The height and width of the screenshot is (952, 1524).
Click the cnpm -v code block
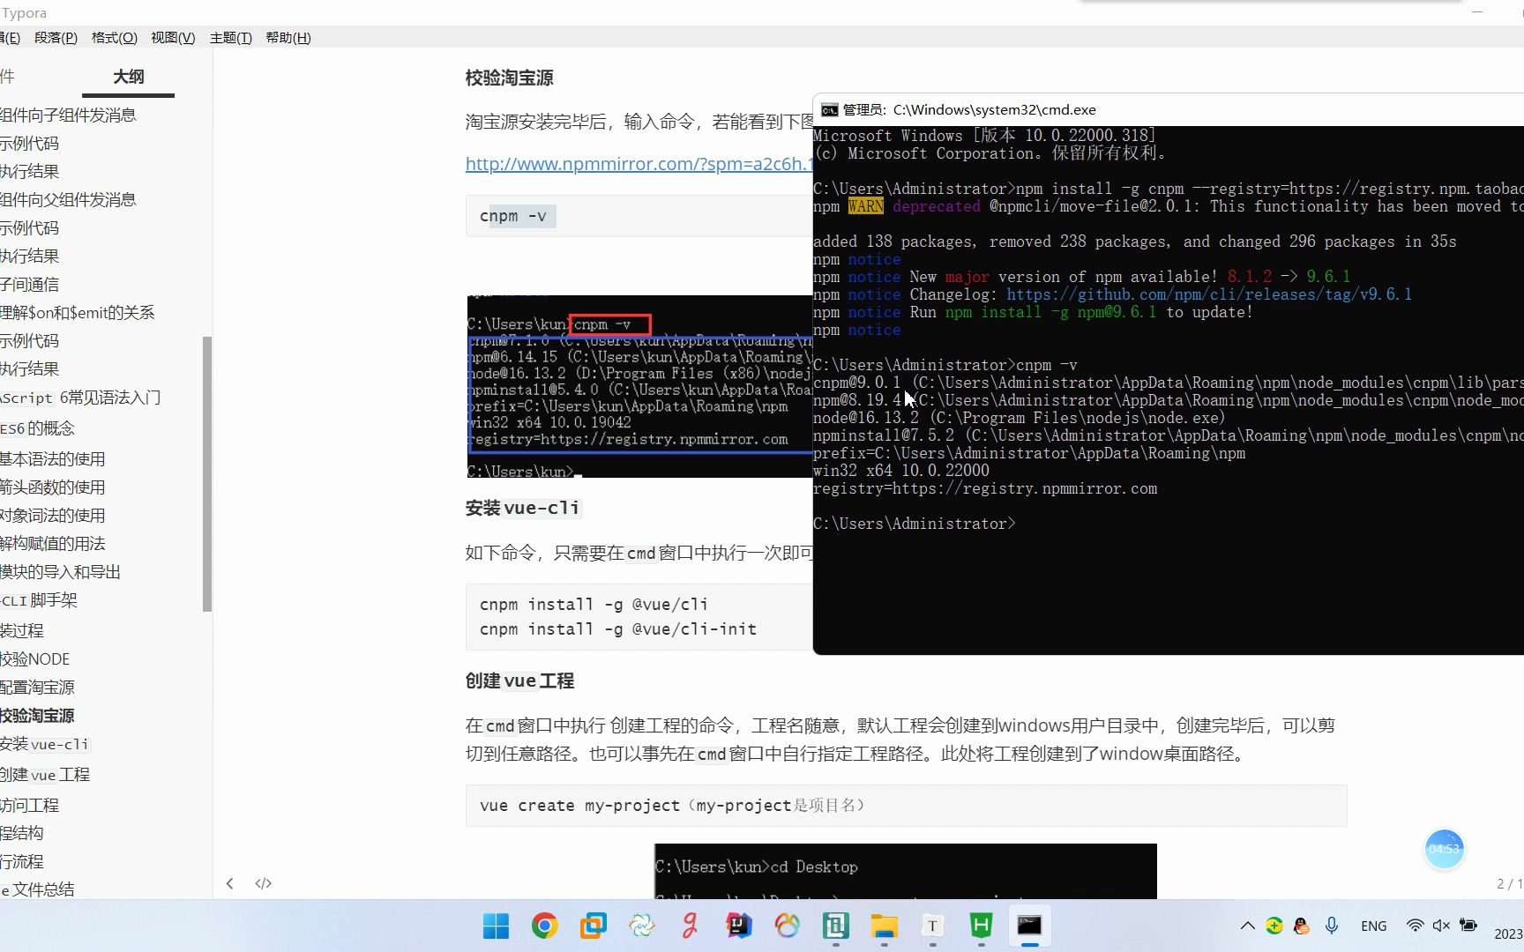639,216
